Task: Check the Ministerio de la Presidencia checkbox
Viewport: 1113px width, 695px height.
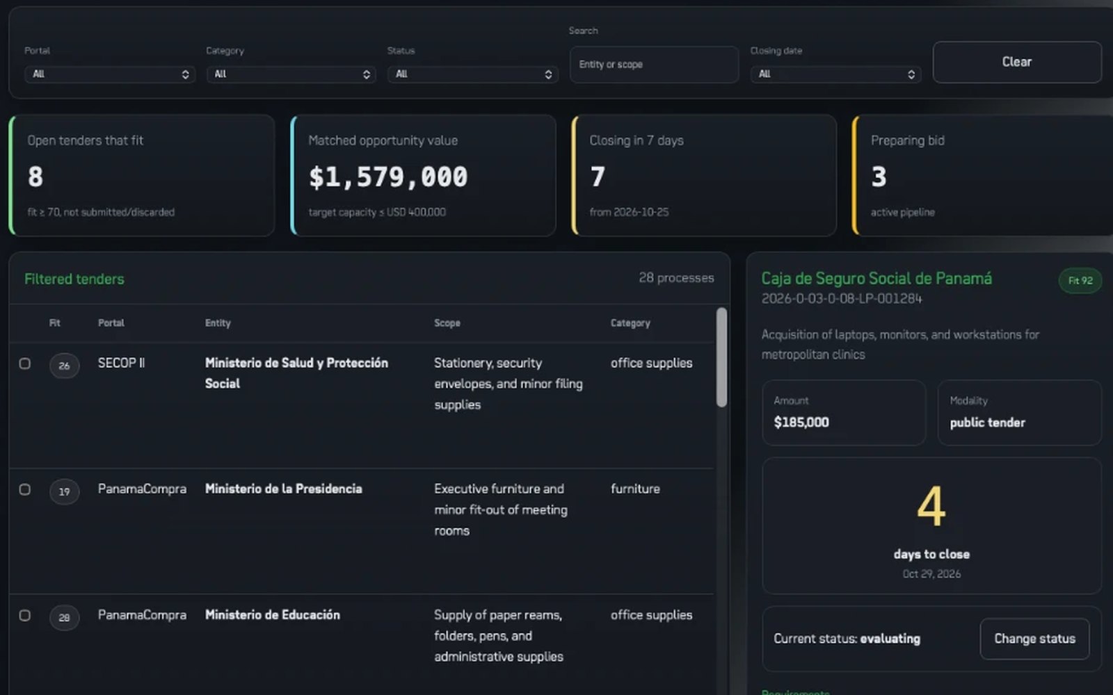Action: tap(25, 489)
